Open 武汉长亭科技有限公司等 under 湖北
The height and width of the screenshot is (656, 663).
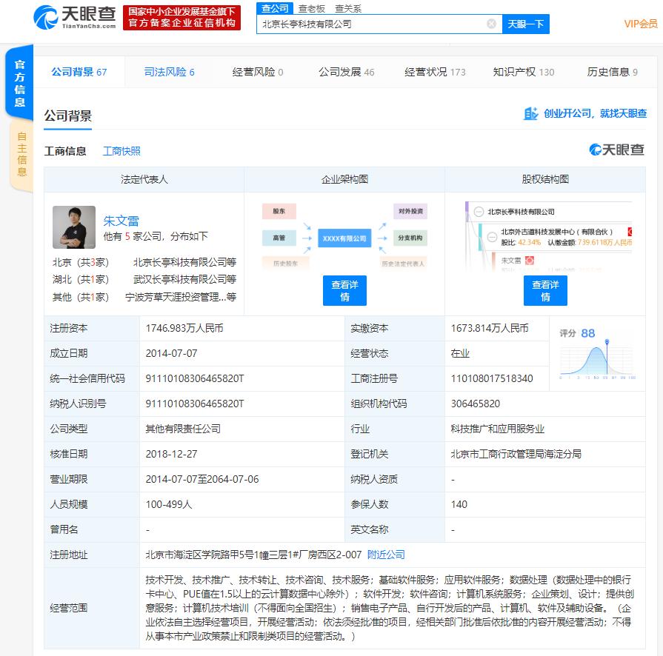click(x=184, y=279)
